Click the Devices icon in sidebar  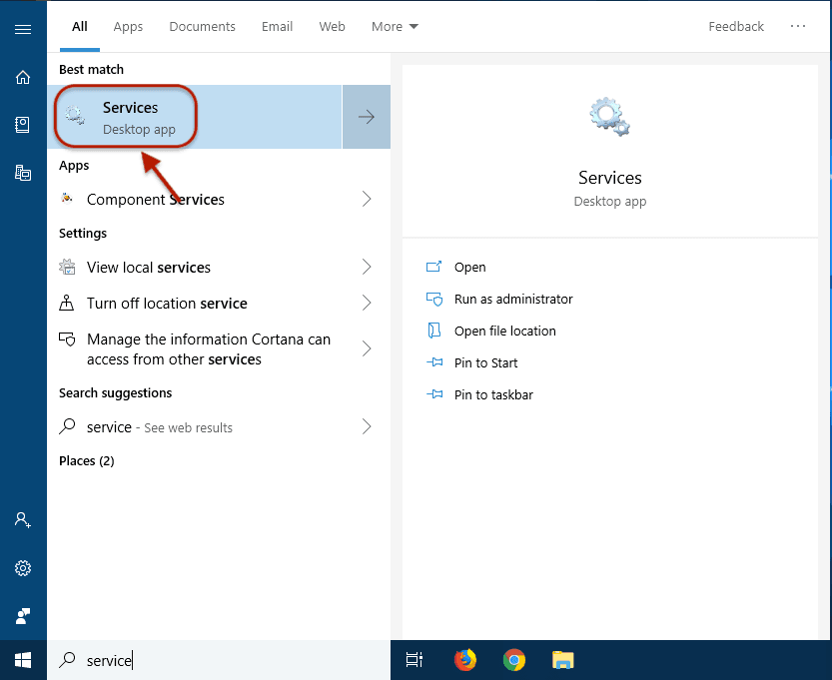coord(23,173)
